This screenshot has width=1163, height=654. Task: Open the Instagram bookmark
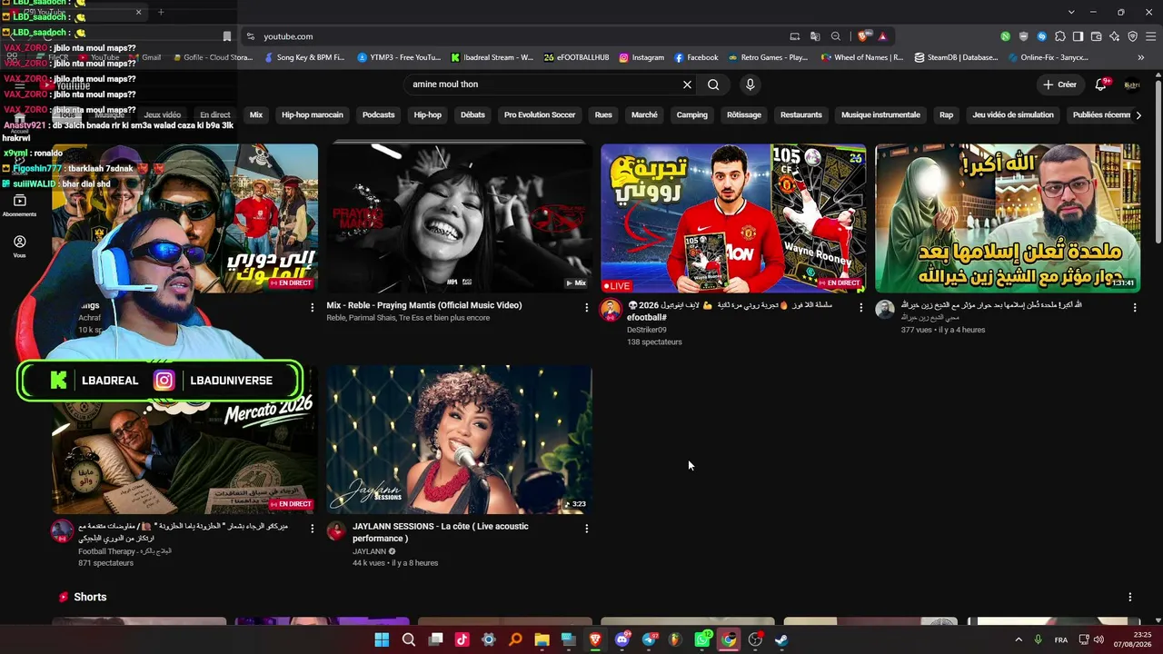pos(641,57)
